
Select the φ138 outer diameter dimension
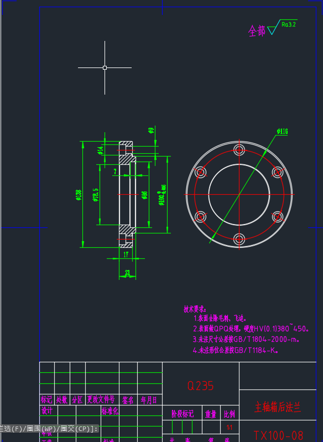[x=79, y=195]
